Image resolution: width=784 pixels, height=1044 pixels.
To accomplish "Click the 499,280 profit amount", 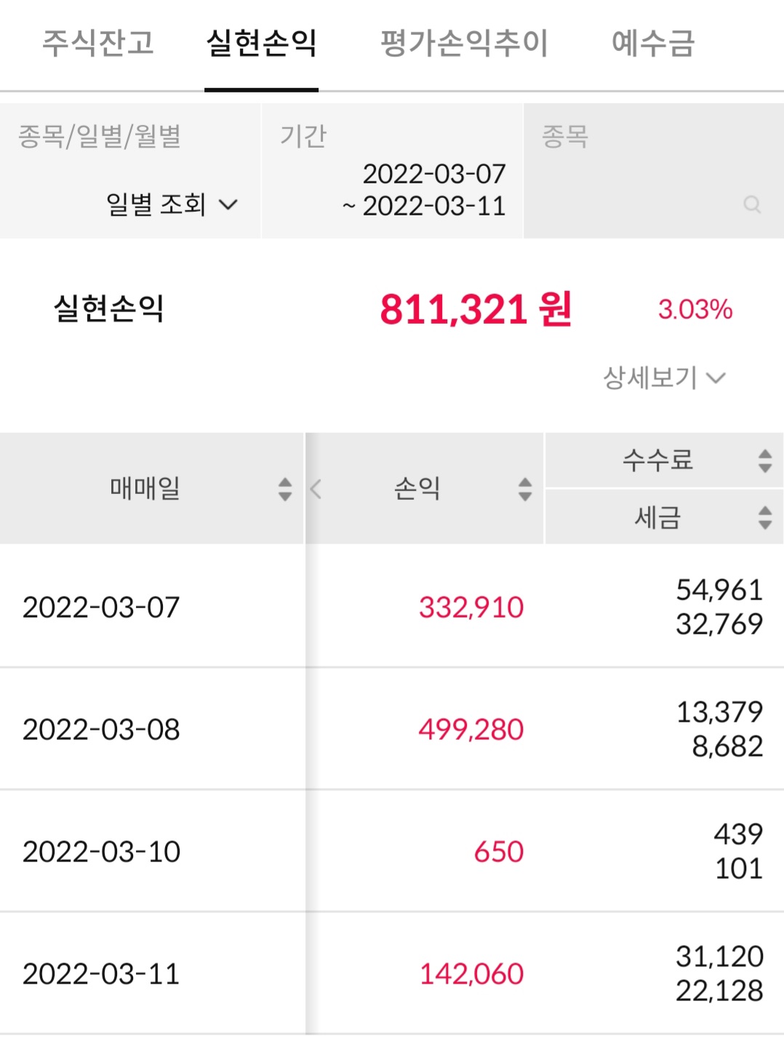I will [471, 730].
